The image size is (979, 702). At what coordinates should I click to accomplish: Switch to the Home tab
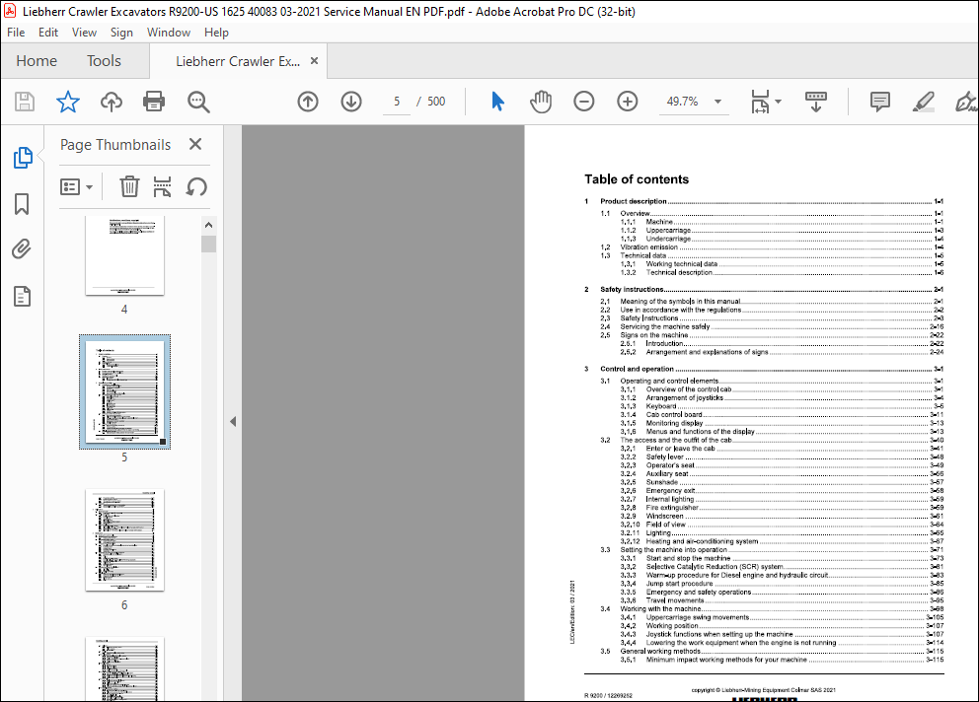(x=37, y=60)
